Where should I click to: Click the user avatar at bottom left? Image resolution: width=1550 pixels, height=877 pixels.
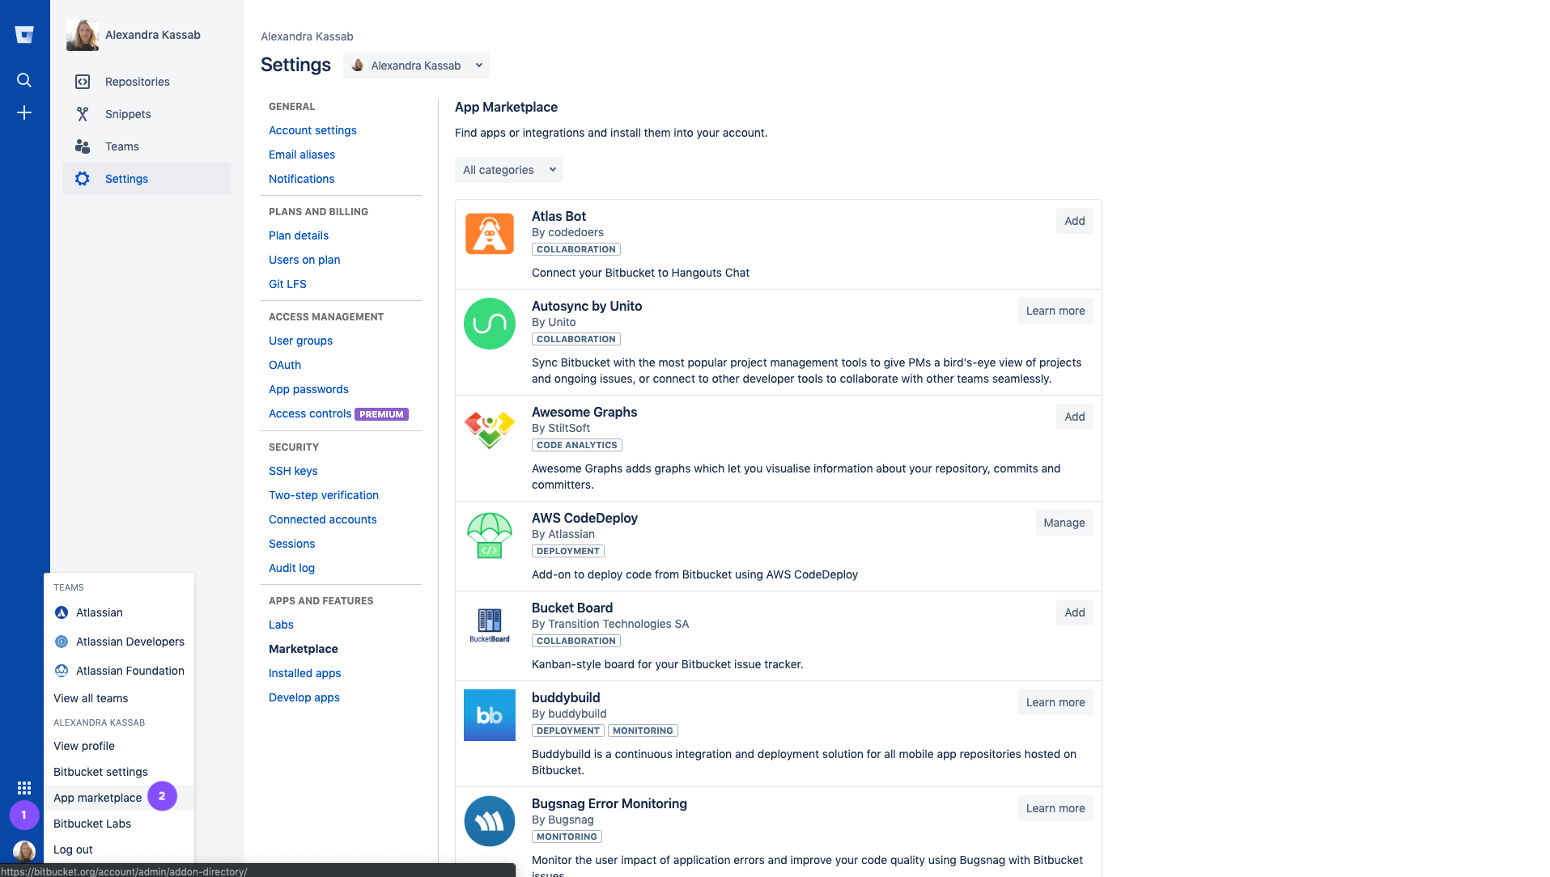click(x=24, y=851)
